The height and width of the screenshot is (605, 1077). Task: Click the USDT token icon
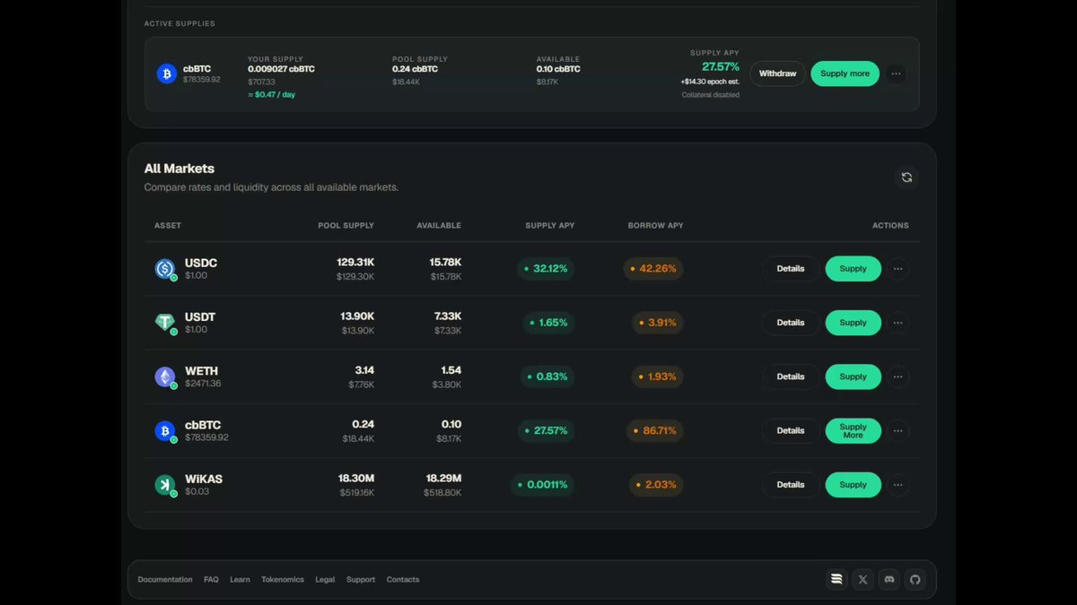(x=165, y=323)
